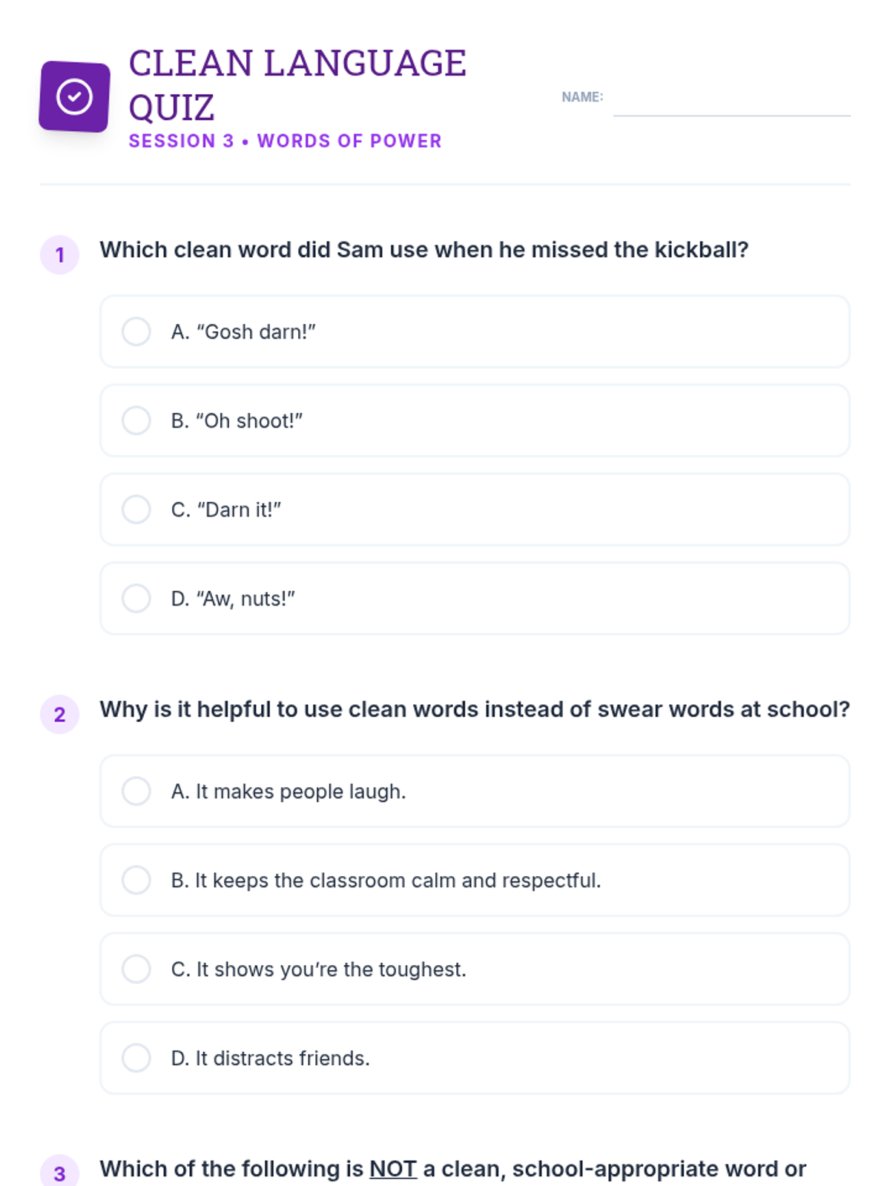Click the "Session 3 • Words of Power" subtitle

[285, 141]
